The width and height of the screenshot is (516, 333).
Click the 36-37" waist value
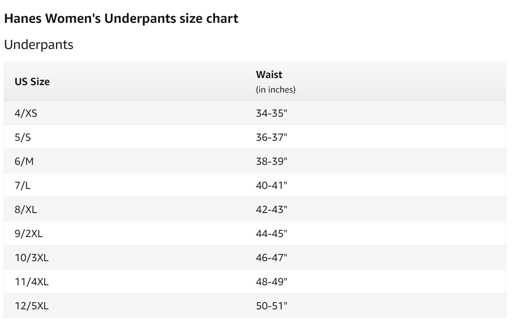tap(272, 137)
